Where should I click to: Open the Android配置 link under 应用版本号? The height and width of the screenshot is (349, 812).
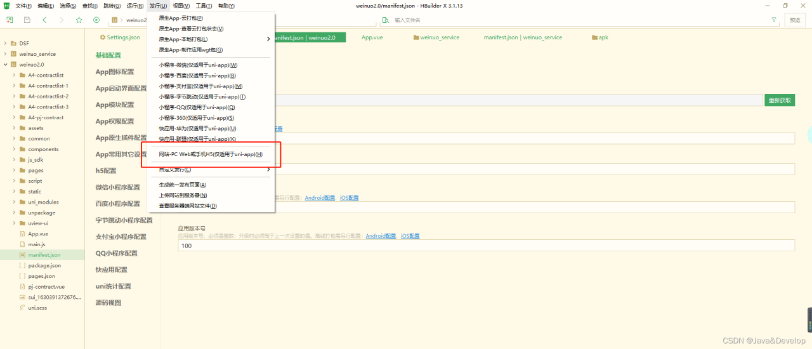(381, 236)
